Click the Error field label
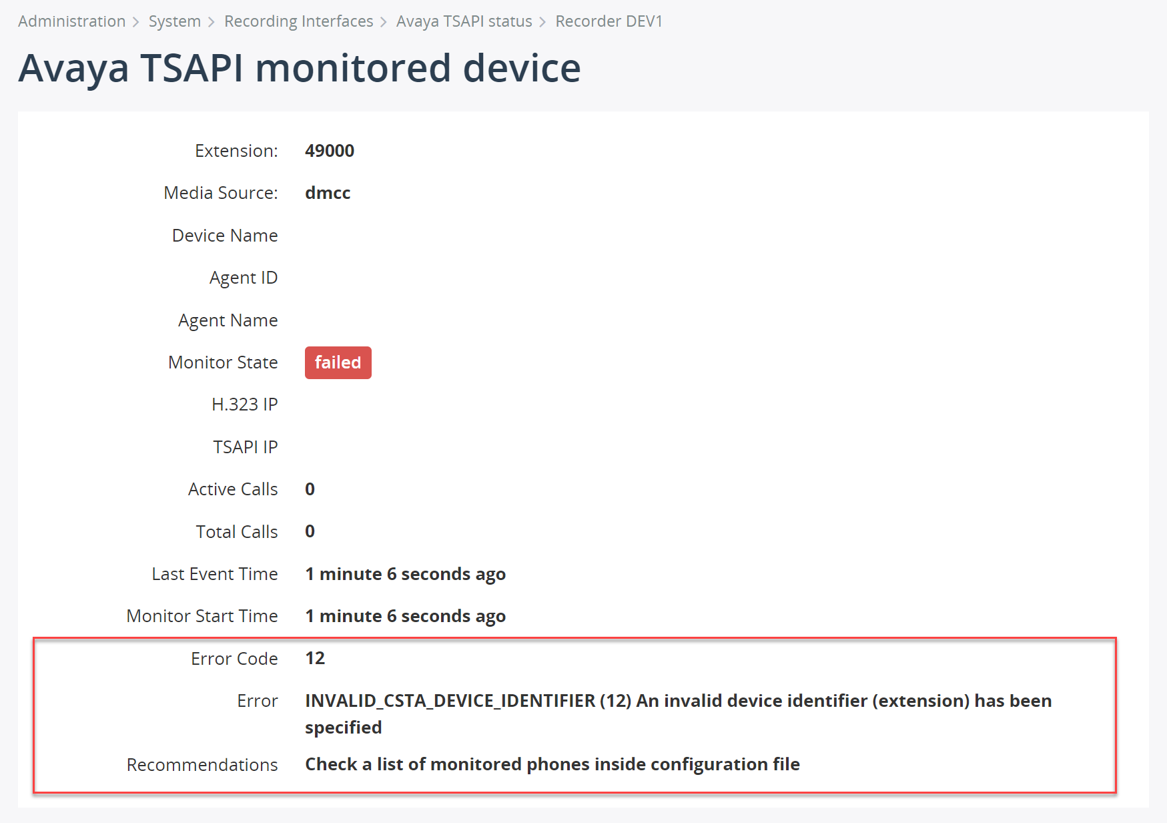The width and height of the screenshot is (1167, 823). pos(258,701)
